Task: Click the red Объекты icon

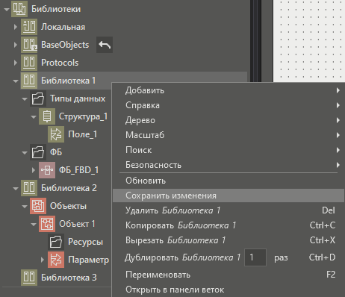Action: (x=38, y=206)
